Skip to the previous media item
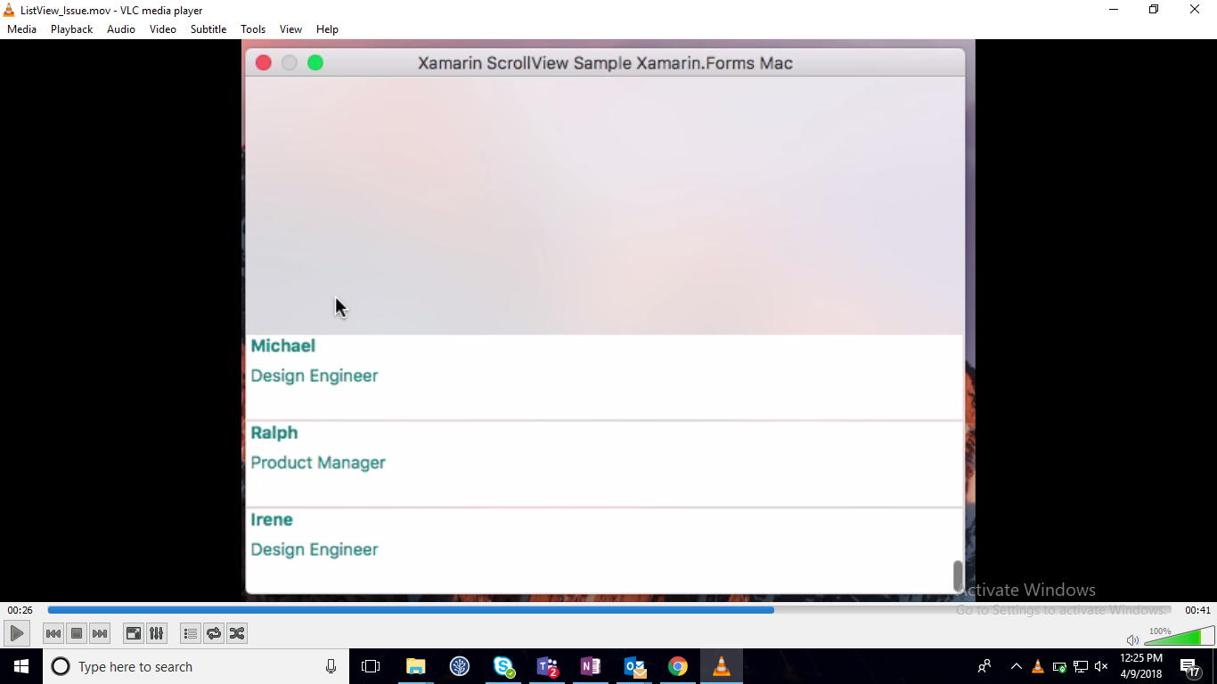Viewport: 1217px width, 684px height. click(53, 633)
